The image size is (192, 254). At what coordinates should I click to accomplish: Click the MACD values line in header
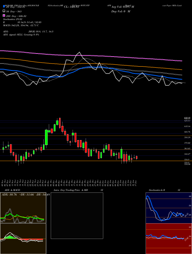coord(21,25)
